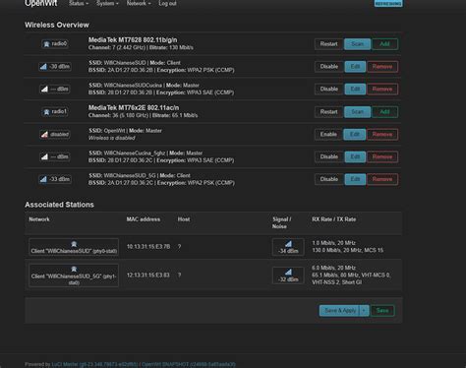The height and width of the screenshot is (368, 466).
Task: Enable the disabled OpenWrt SSID network
Action: tap(328, 134)
